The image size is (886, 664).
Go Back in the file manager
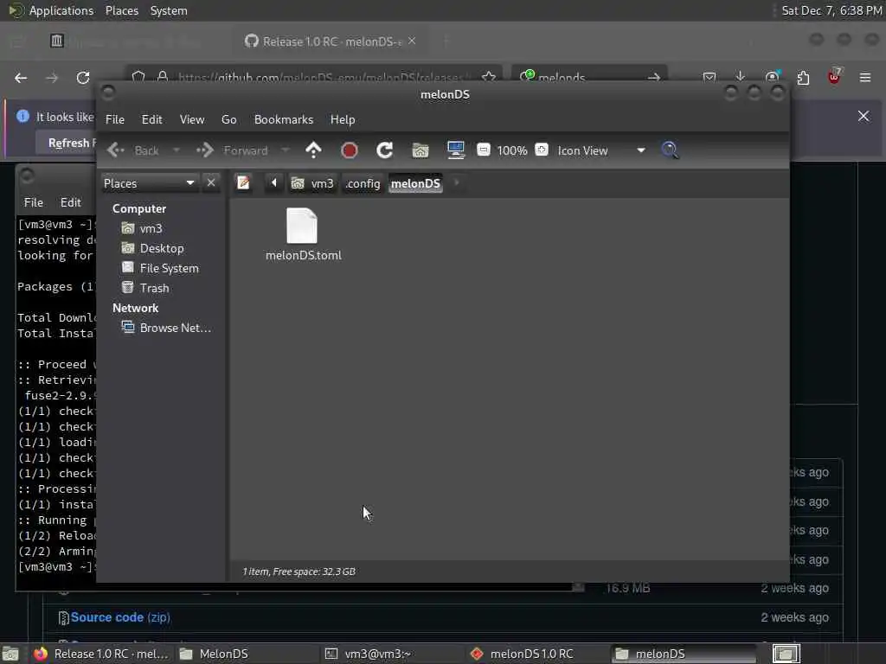[x=134, y=150]
